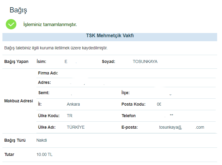Click the 'E-posta:' label
The height and width of the screenshot is (165, 222).
point(129,127)
